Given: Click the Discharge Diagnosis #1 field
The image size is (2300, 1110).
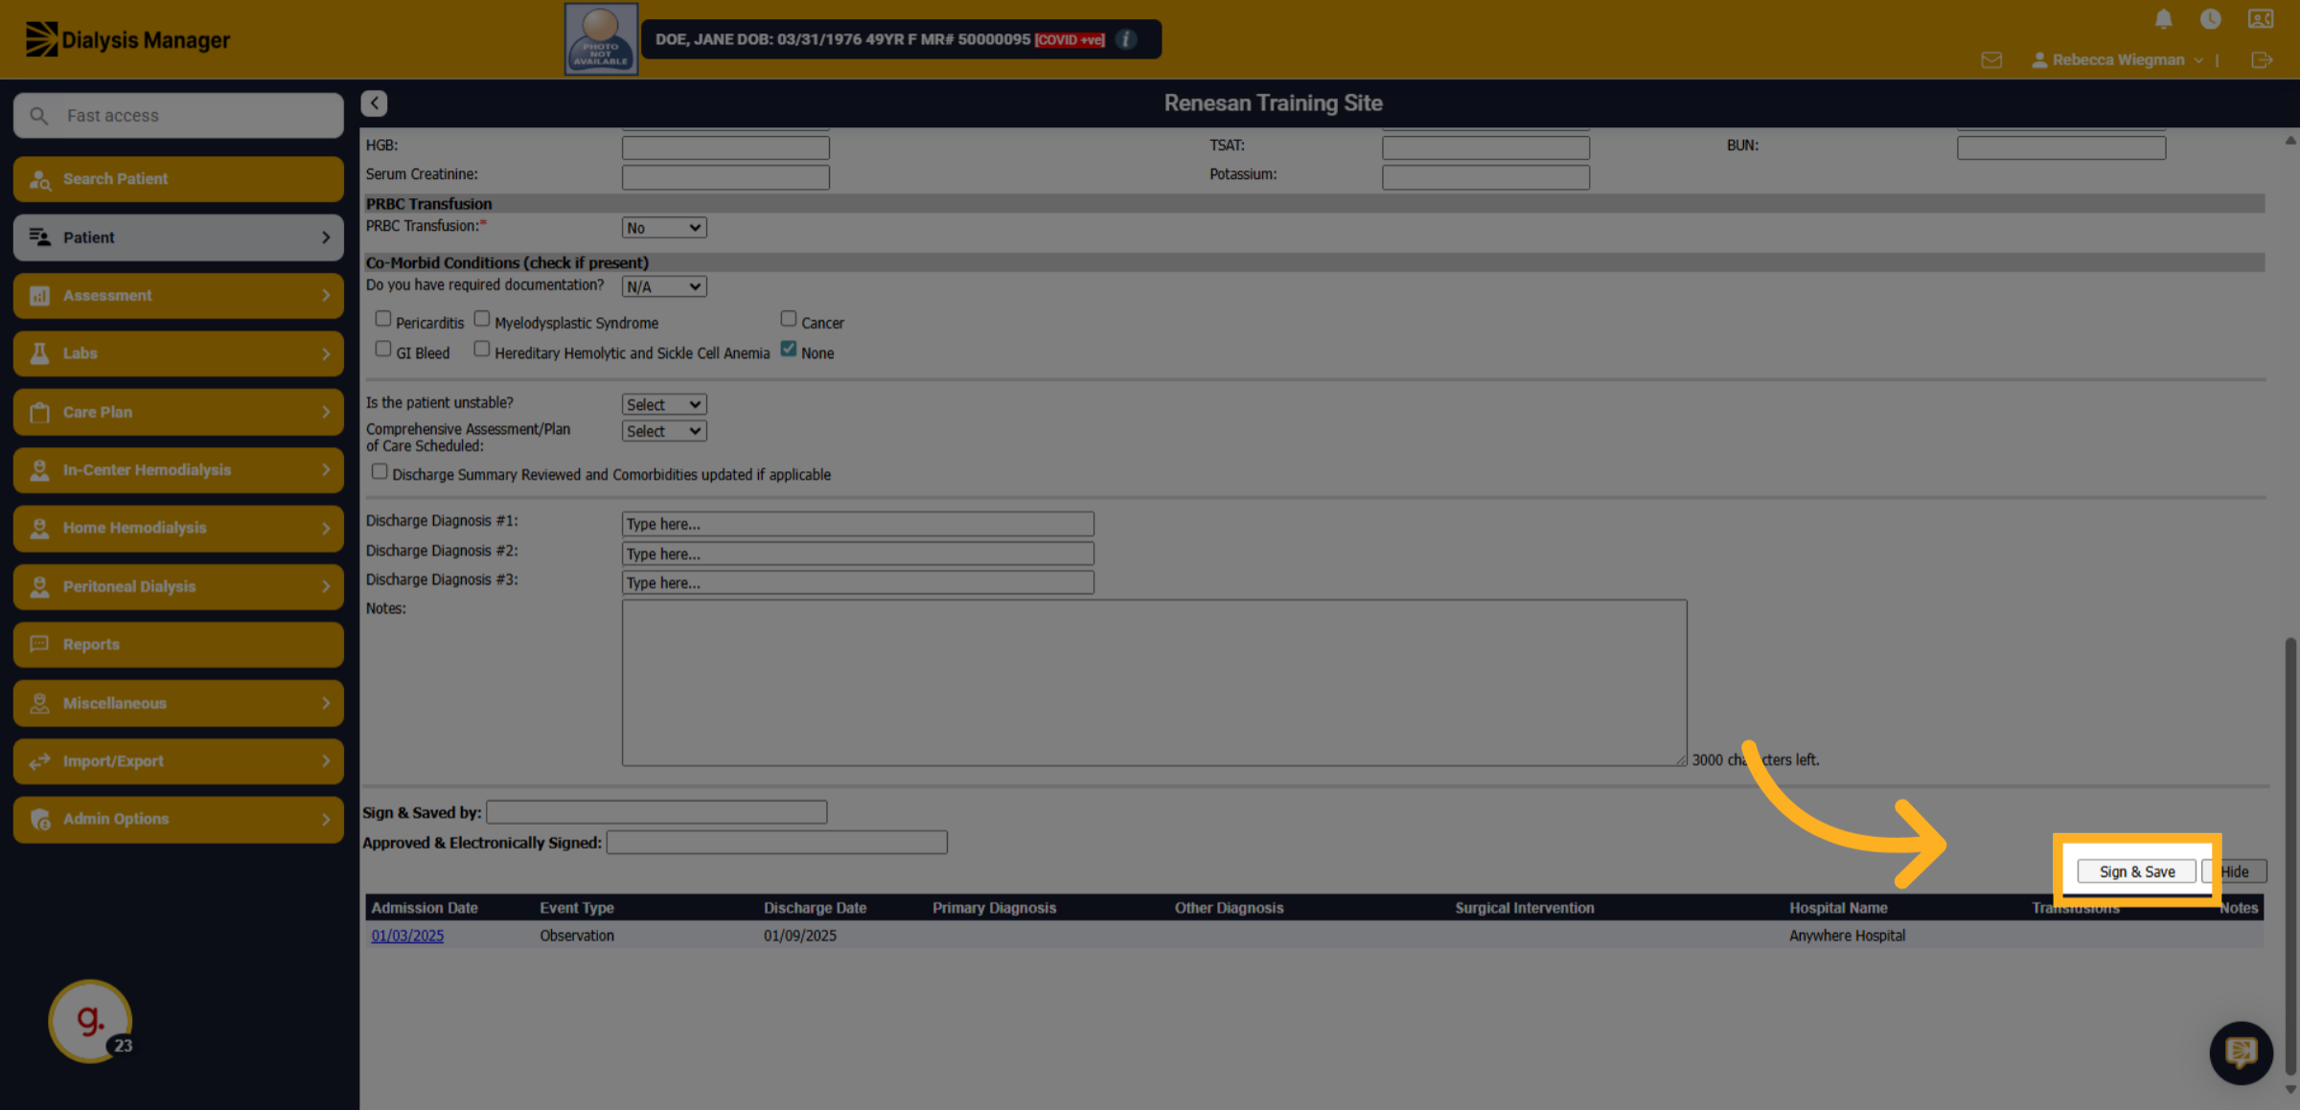Looking at the screenshot, I should 858,524.
